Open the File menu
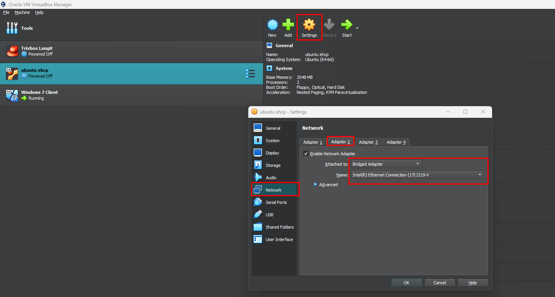This screenshot has width=555, height=297. tap(6, 12)
